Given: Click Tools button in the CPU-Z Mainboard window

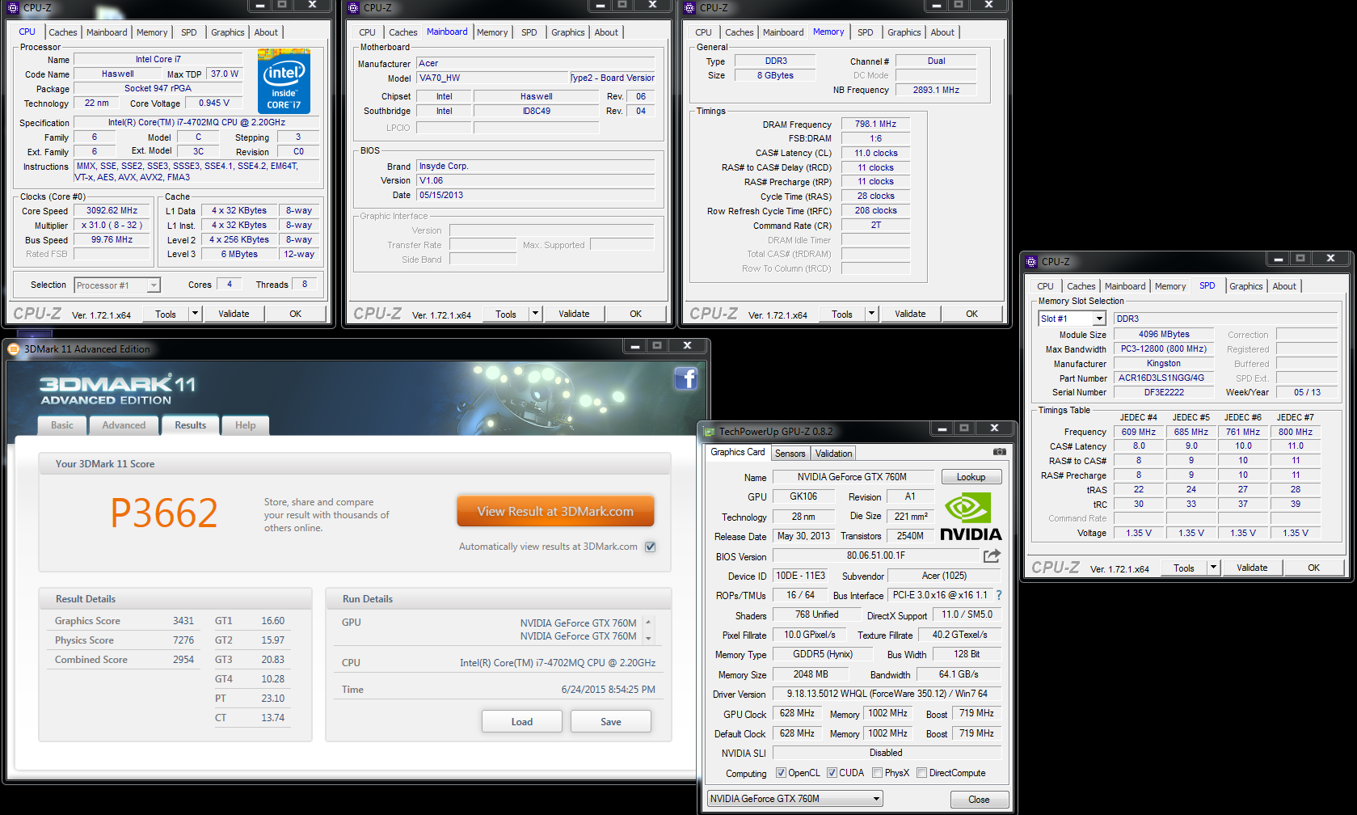Looking at the screenshot, I should (x=506, y=314).
